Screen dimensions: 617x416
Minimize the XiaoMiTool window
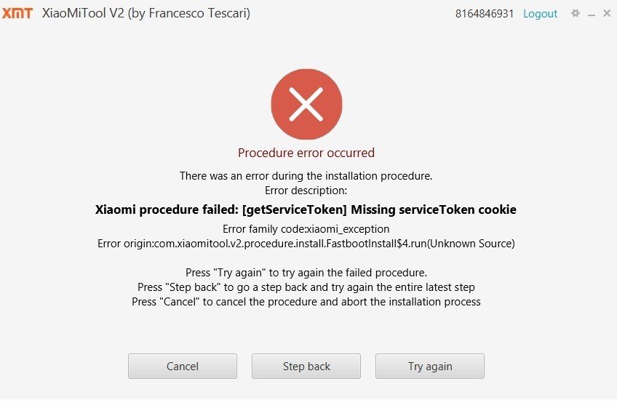point(592,14)
